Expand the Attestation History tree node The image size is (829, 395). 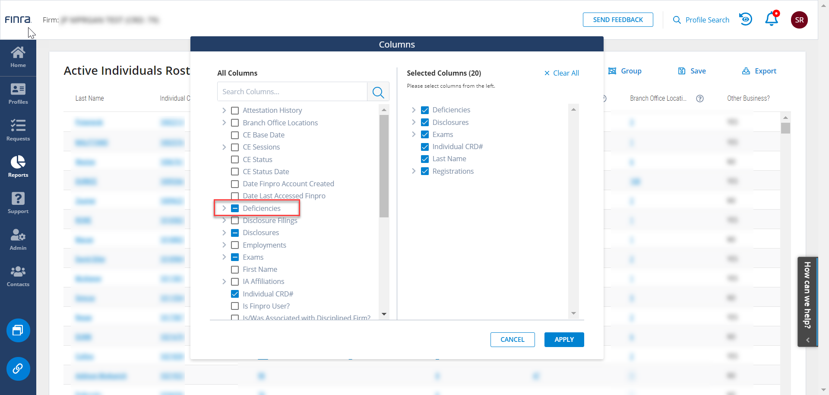224,110
